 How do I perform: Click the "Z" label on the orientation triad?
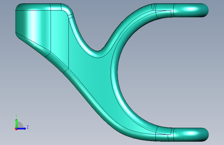28,127
